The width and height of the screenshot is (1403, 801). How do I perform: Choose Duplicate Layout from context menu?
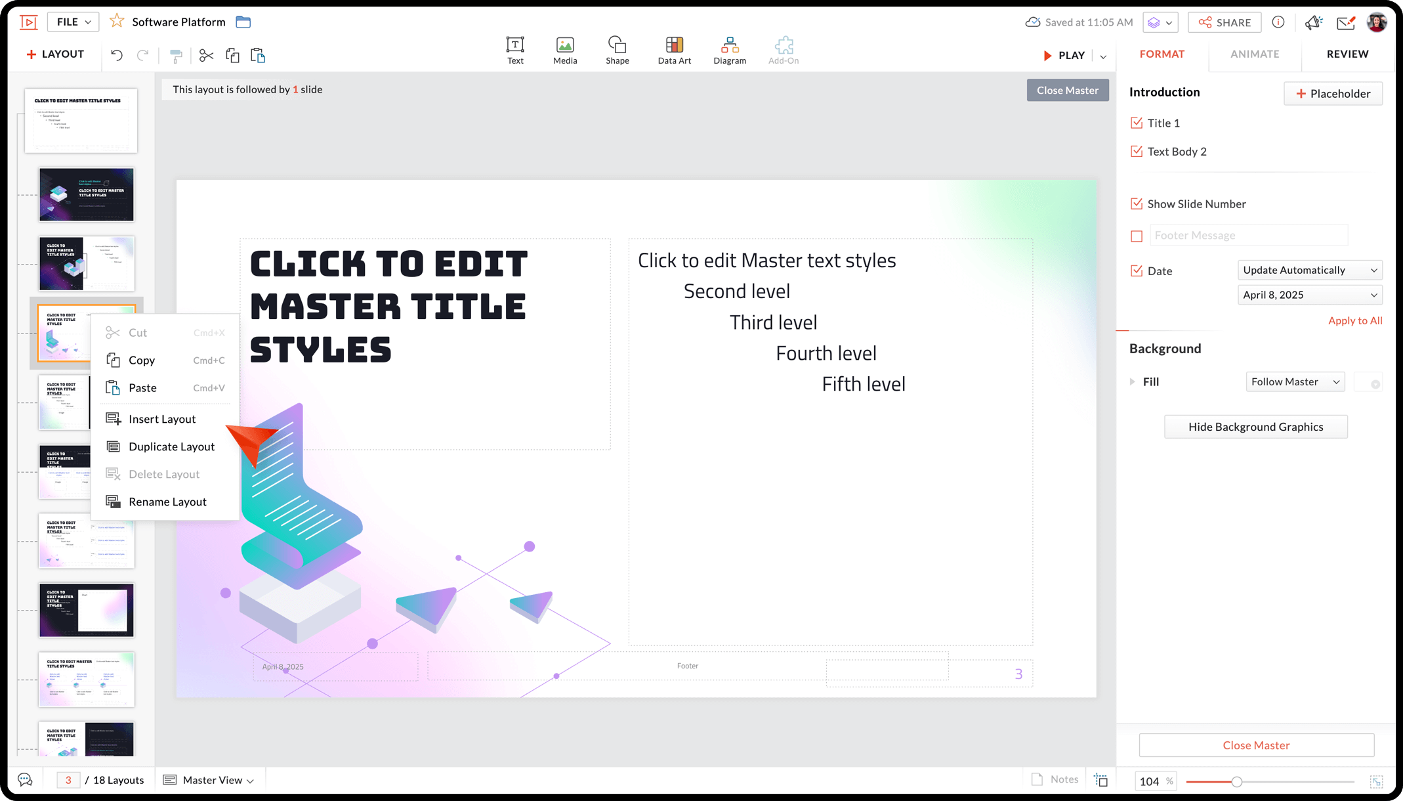[x=171, y=446]
